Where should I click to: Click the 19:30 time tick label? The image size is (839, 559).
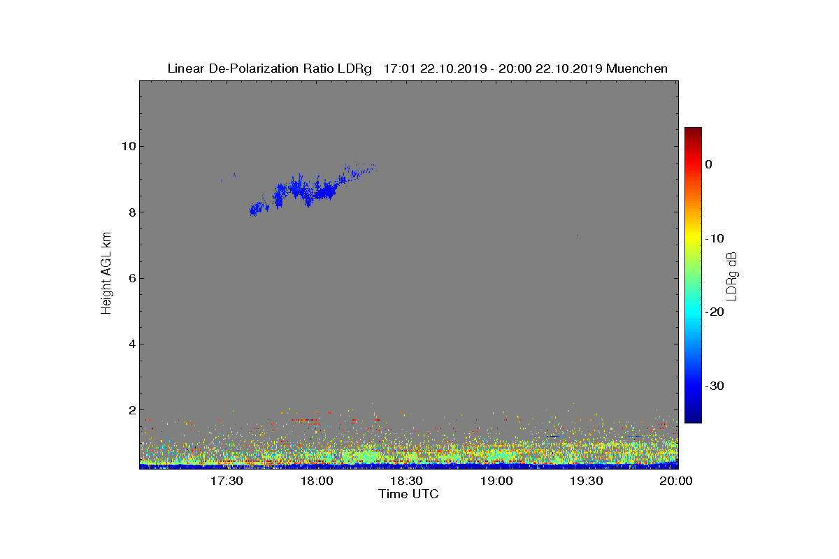pyautogui.click(x=586, y=481)
